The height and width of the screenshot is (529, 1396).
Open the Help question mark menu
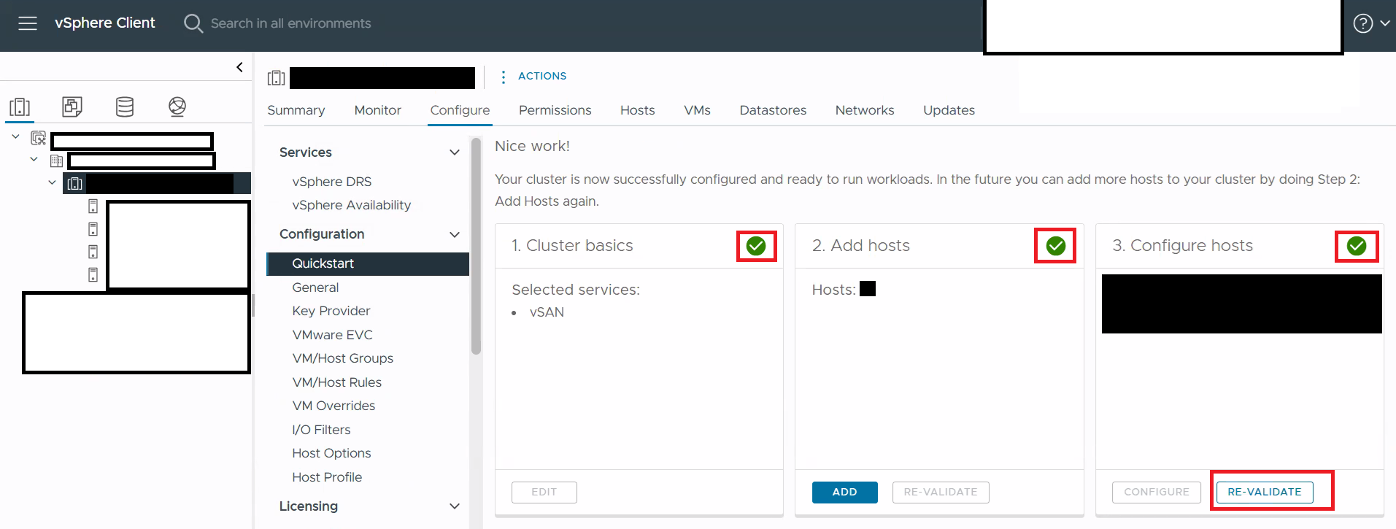click(1362, 23)
